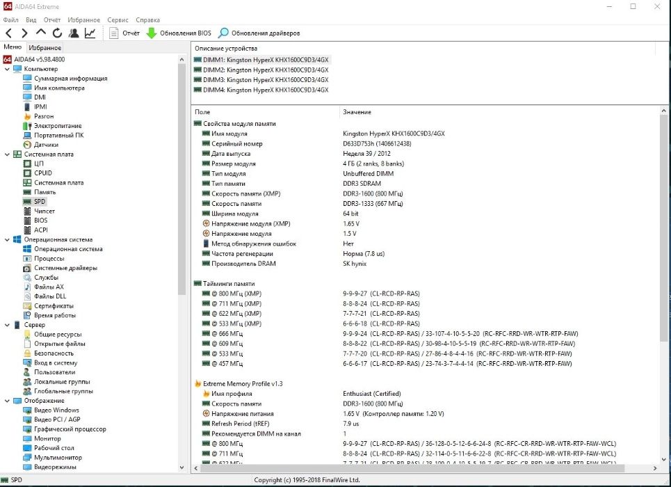Select the Чипсет tree item

pyautogui.click(x=39, y=211)
